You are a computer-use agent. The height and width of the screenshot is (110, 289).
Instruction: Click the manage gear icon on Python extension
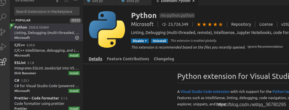click(x=77, y=38)
